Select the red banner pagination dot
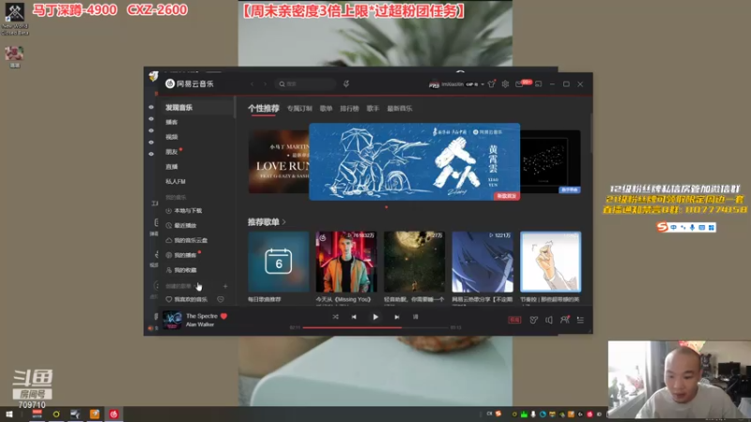The image size is (751, 422). pyautogui.click(x=387, y=207)
